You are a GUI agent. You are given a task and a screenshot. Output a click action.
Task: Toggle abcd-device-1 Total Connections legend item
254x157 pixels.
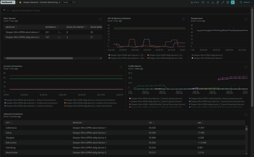tap(28, 106)
